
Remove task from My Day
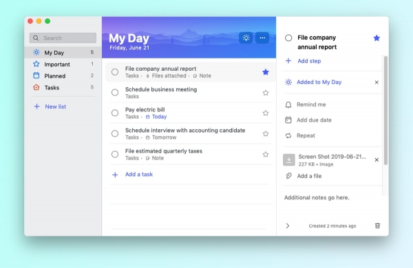[377, 82]
